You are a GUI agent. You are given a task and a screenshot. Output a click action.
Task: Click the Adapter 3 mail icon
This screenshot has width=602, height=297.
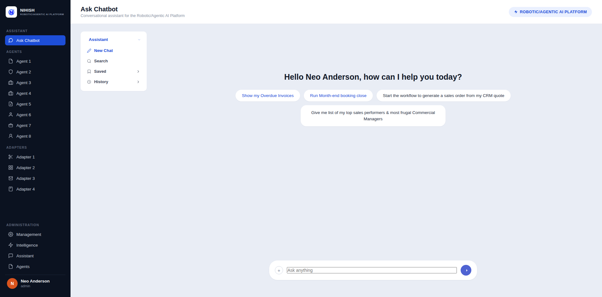(x=11, y=178)
